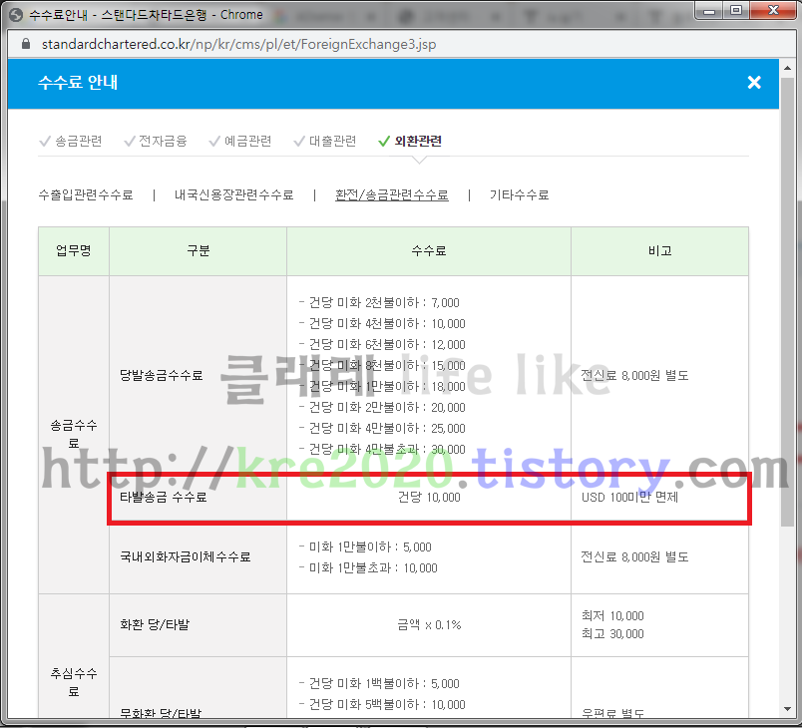802x728 pixels.
Task: Open the 예금관련 tab
Action: click(x=240, y=141)
